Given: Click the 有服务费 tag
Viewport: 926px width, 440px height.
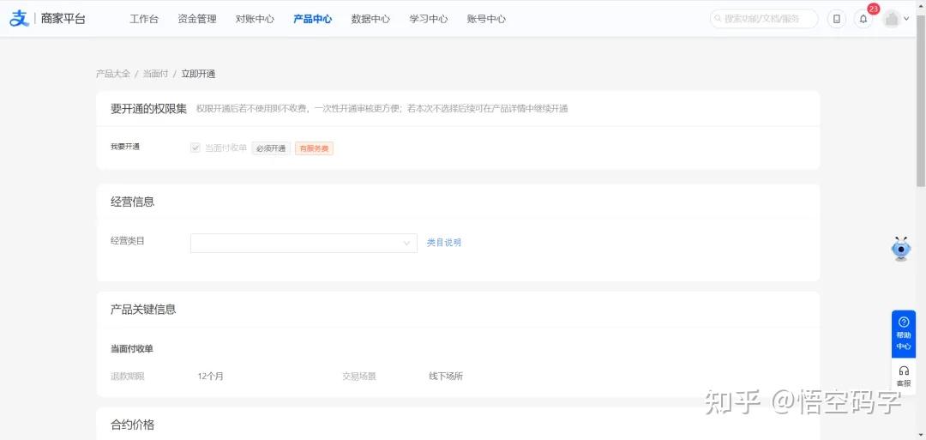Looking at the screenshot, I should click(x=314, y=149).
